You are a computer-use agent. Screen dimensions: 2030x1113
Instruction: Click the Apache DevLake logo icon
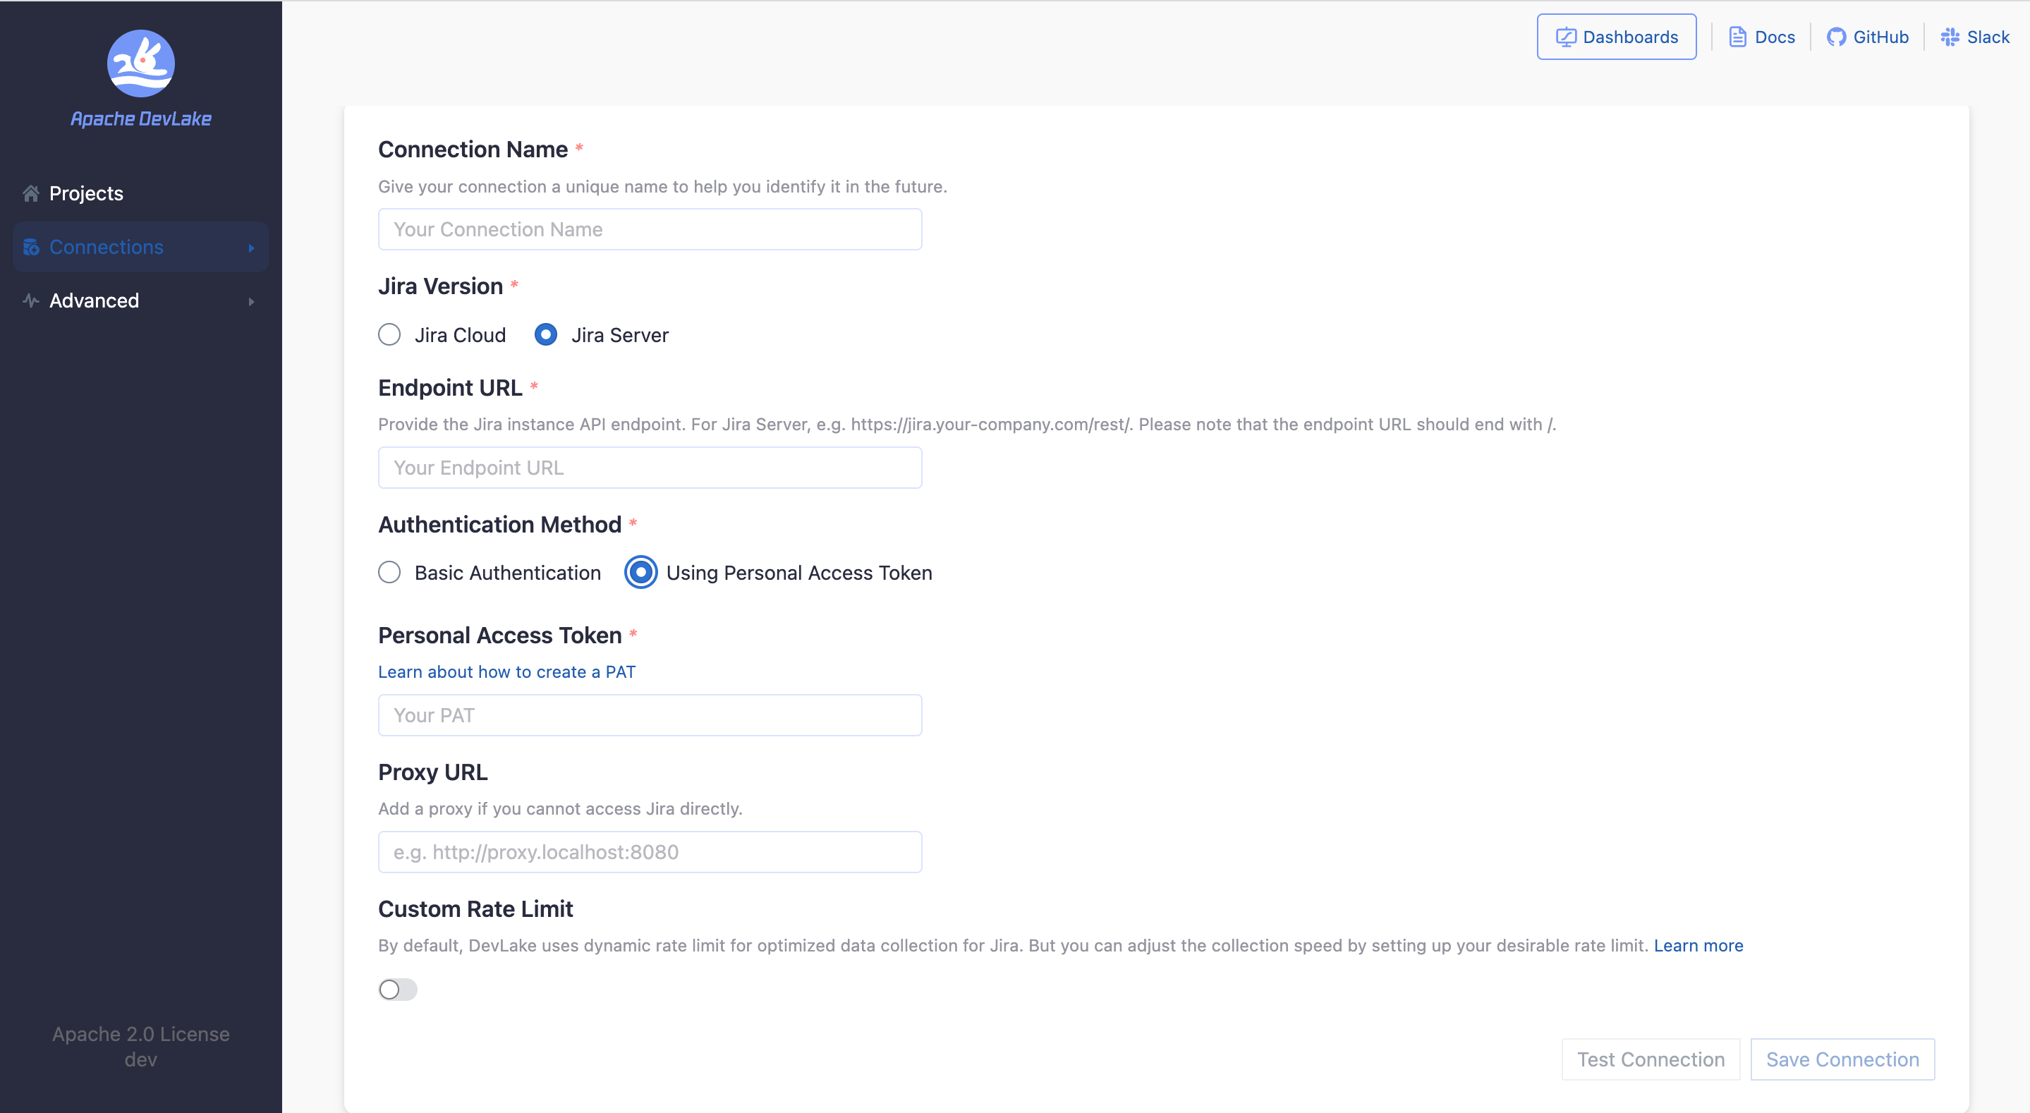[140, 63]
